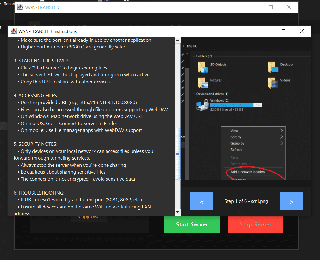Screen dimensions: 320x260
Task: Maximize the back WAN-TRANSFER main window
Action: [x=271, y=7]
